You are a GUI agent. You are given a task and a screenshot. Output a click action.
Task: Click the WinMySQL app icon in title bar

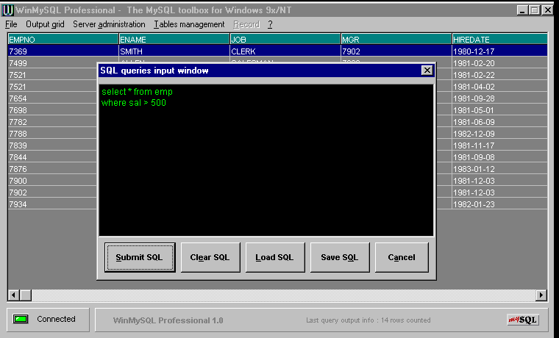click(x=8, y=10)
